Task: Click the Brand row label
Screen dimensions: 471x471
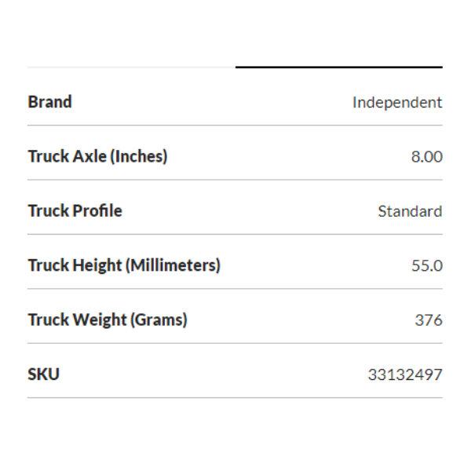Action: pyautogui.click(x=49, y=102)
